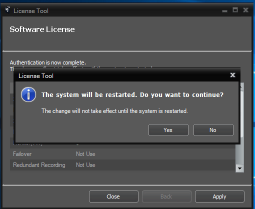Click the license list scroll down arrow
Image resolution: width=255 pixels, height=209 pixels.
click(239, 168)
